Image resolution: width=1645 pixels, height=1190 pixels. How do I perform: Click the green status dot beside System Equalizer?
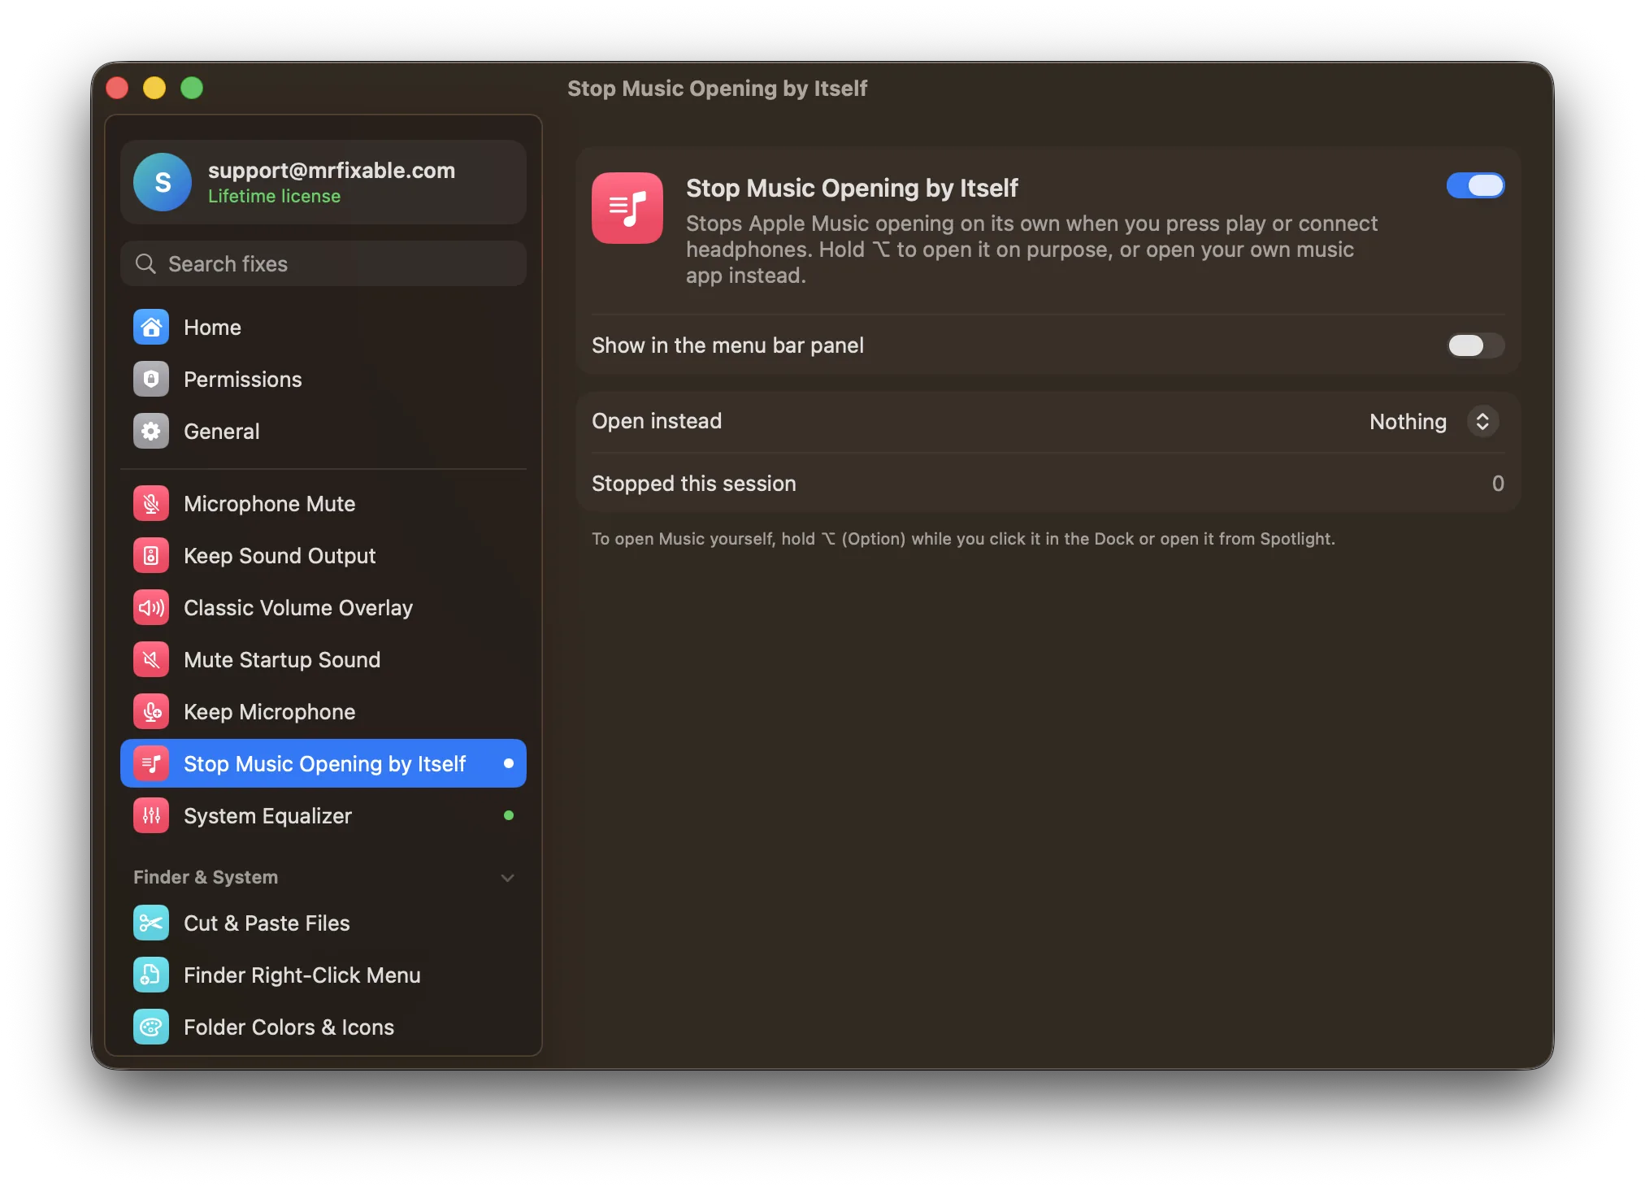coord(509,815)
